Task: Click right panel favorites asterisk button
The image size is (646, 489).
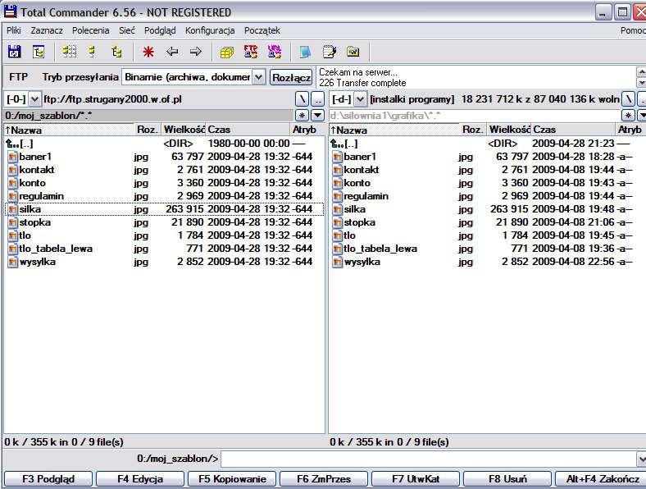Action: [x=628, y=116]
